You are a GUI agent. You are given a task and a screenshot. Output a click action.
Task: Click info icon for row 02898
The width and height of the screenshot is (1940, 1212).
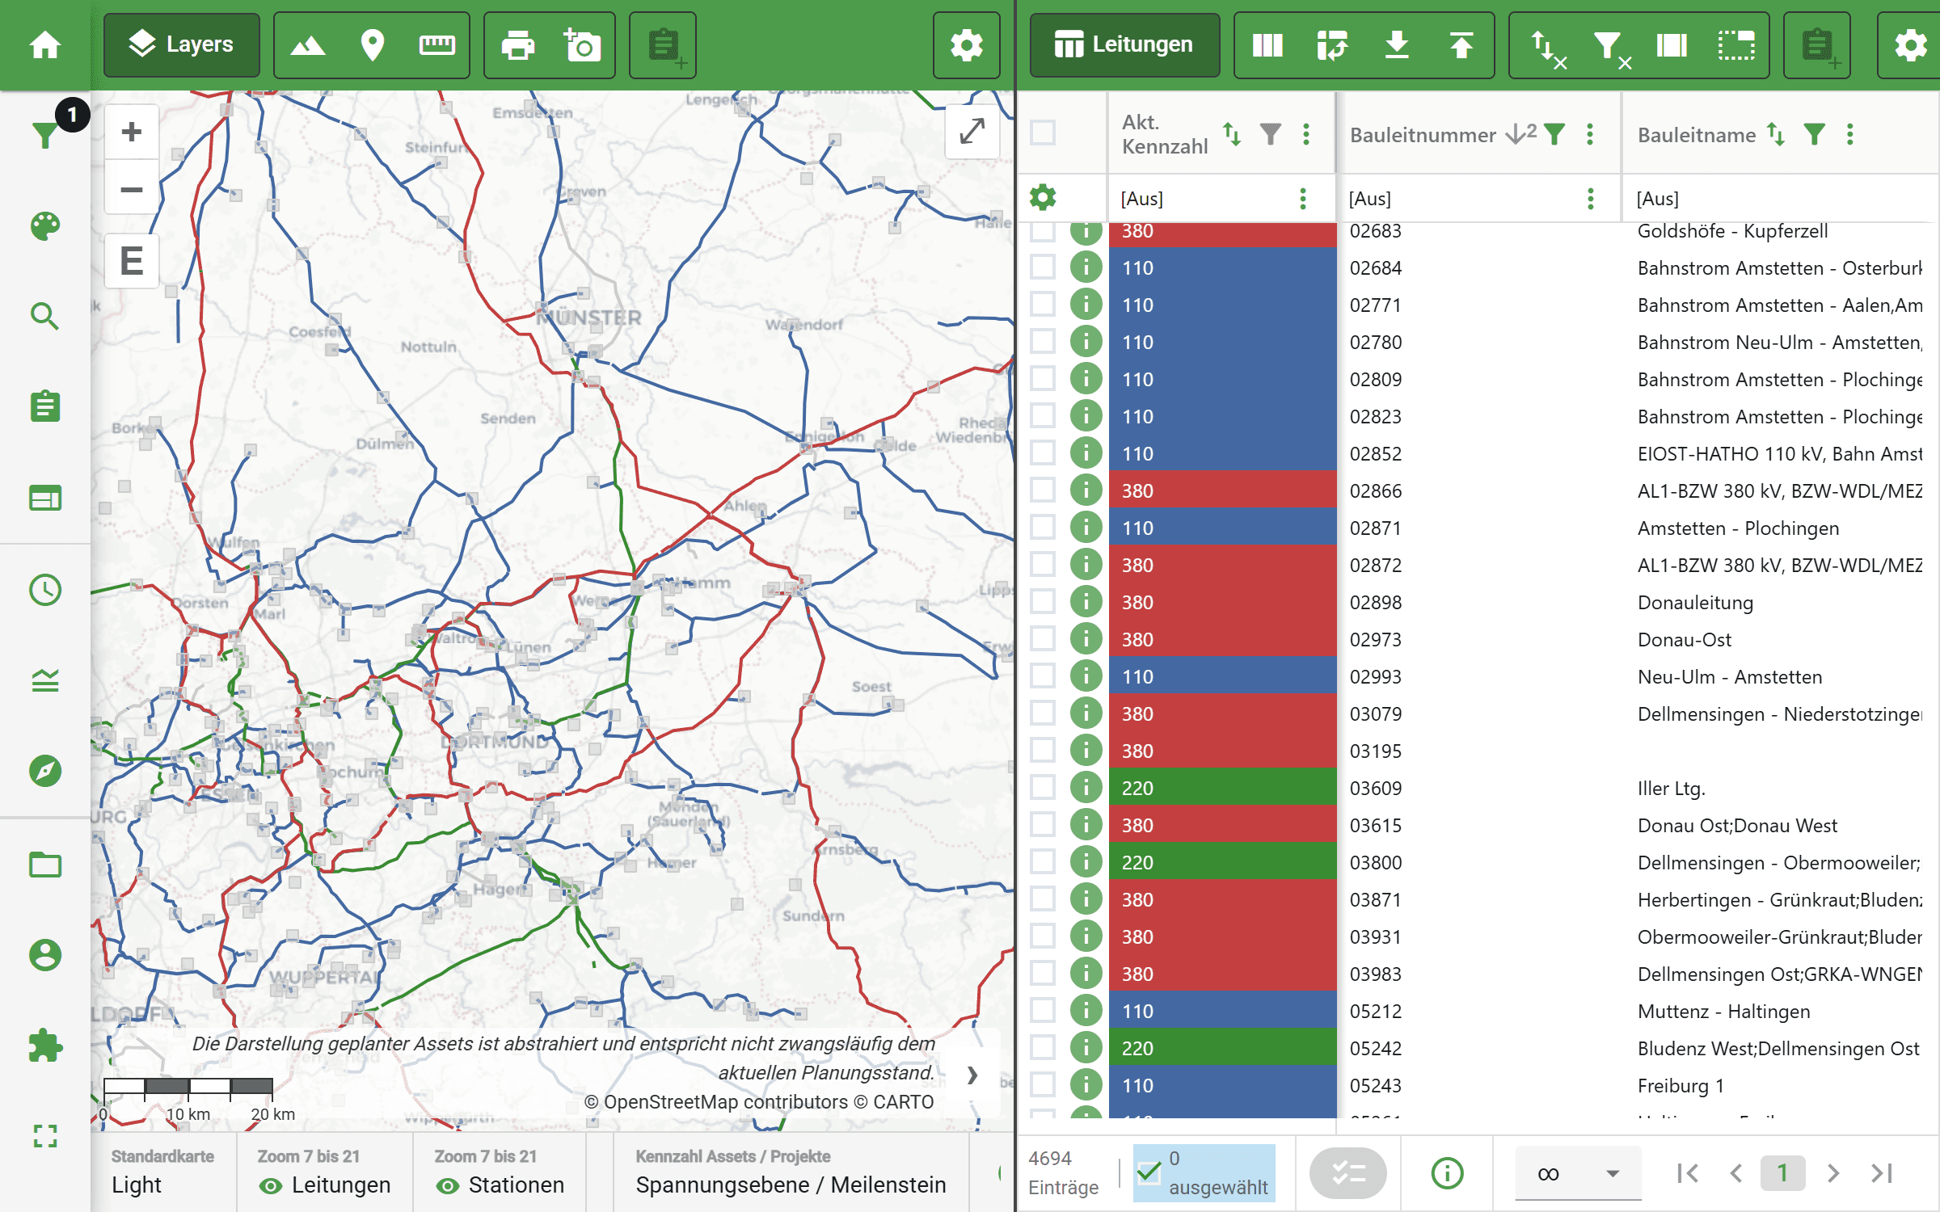tap(1086, 602)
